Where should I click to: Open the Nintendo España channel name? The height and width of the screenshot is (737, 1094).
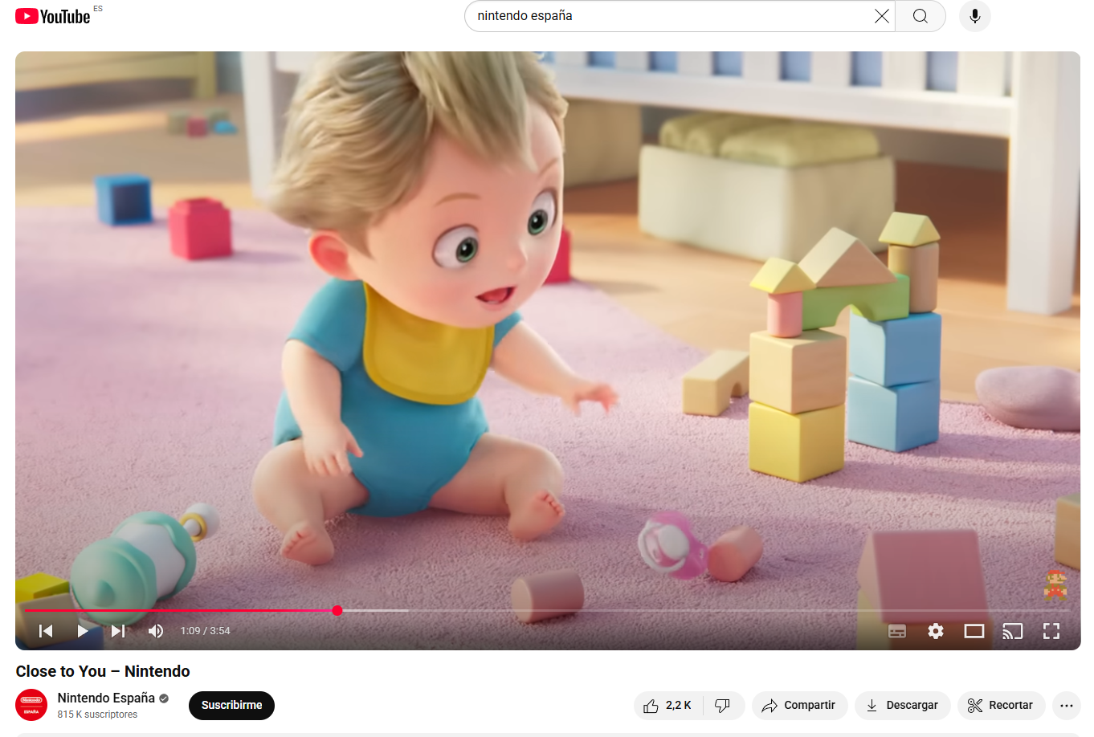tap(106, 698)
